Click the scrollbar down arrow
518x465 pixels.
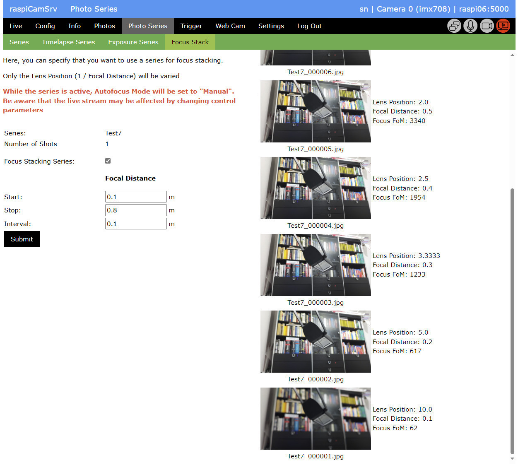pos(512,459)
